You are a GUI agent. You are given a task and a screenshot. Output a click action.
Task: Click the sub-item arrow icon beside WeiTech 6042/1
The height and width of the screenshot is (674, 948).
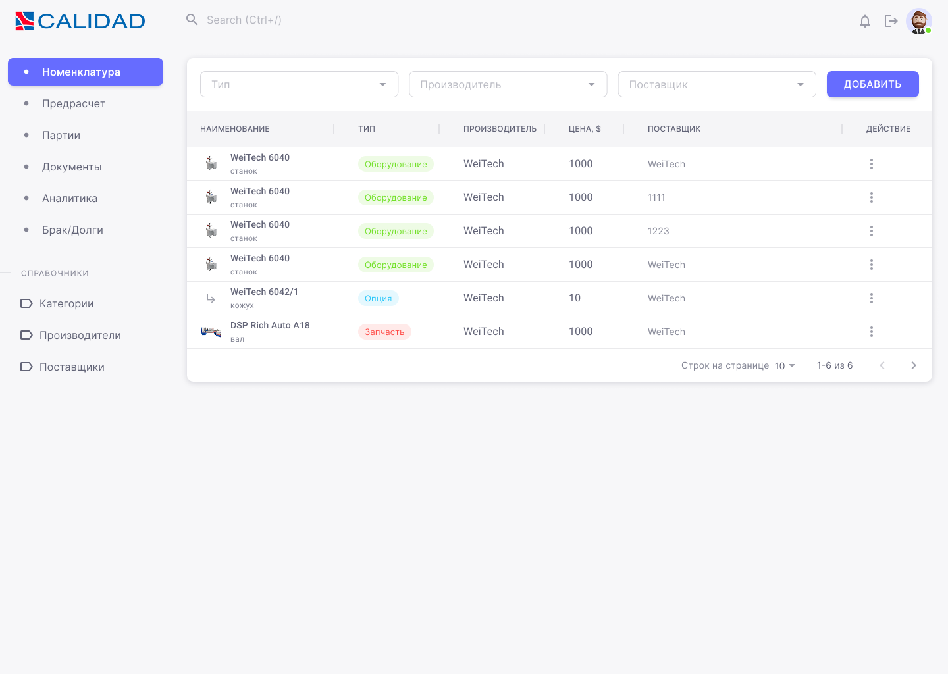[211, 298]
